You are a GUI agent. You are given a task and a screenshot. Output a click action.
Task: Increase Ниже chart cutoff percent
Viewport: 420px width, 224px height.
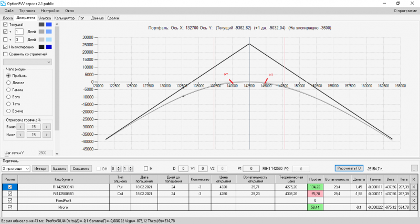(x=47, y=135)
